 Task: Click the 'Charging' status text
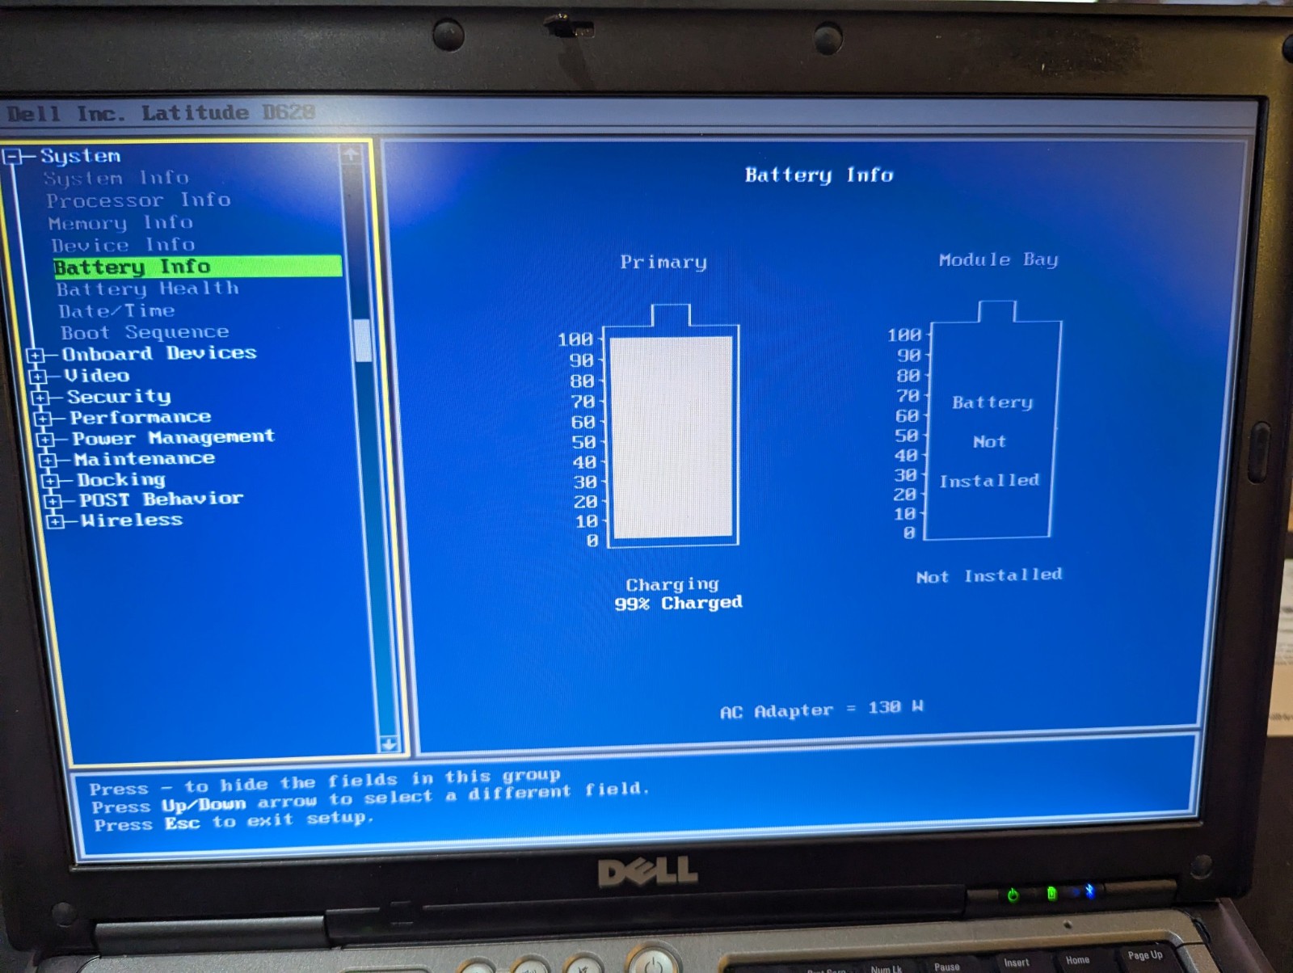[x=672, y=583]
